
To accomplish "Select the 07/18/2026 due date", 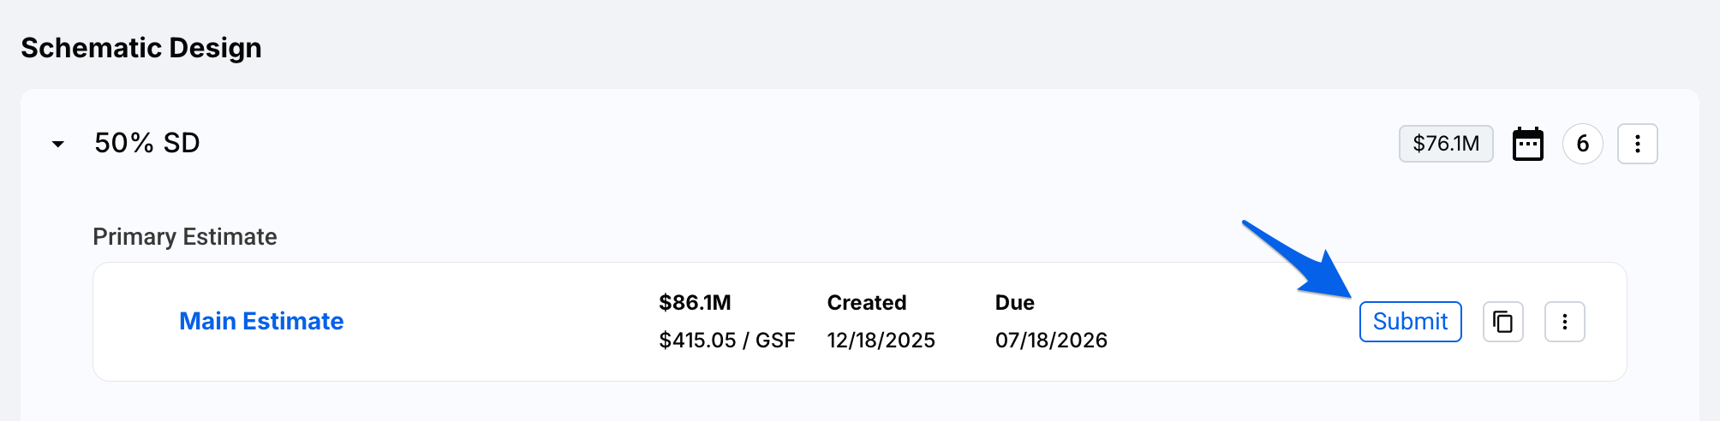I will (1051, 340).
